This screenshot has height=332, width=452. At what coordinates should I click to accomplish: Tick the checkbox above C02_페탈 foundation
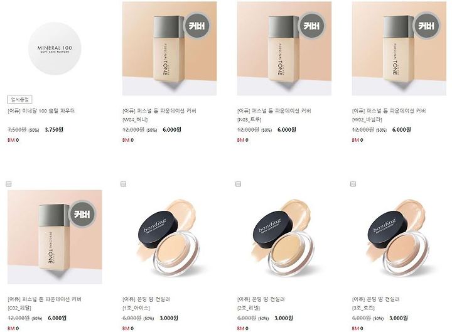[9, 184]
